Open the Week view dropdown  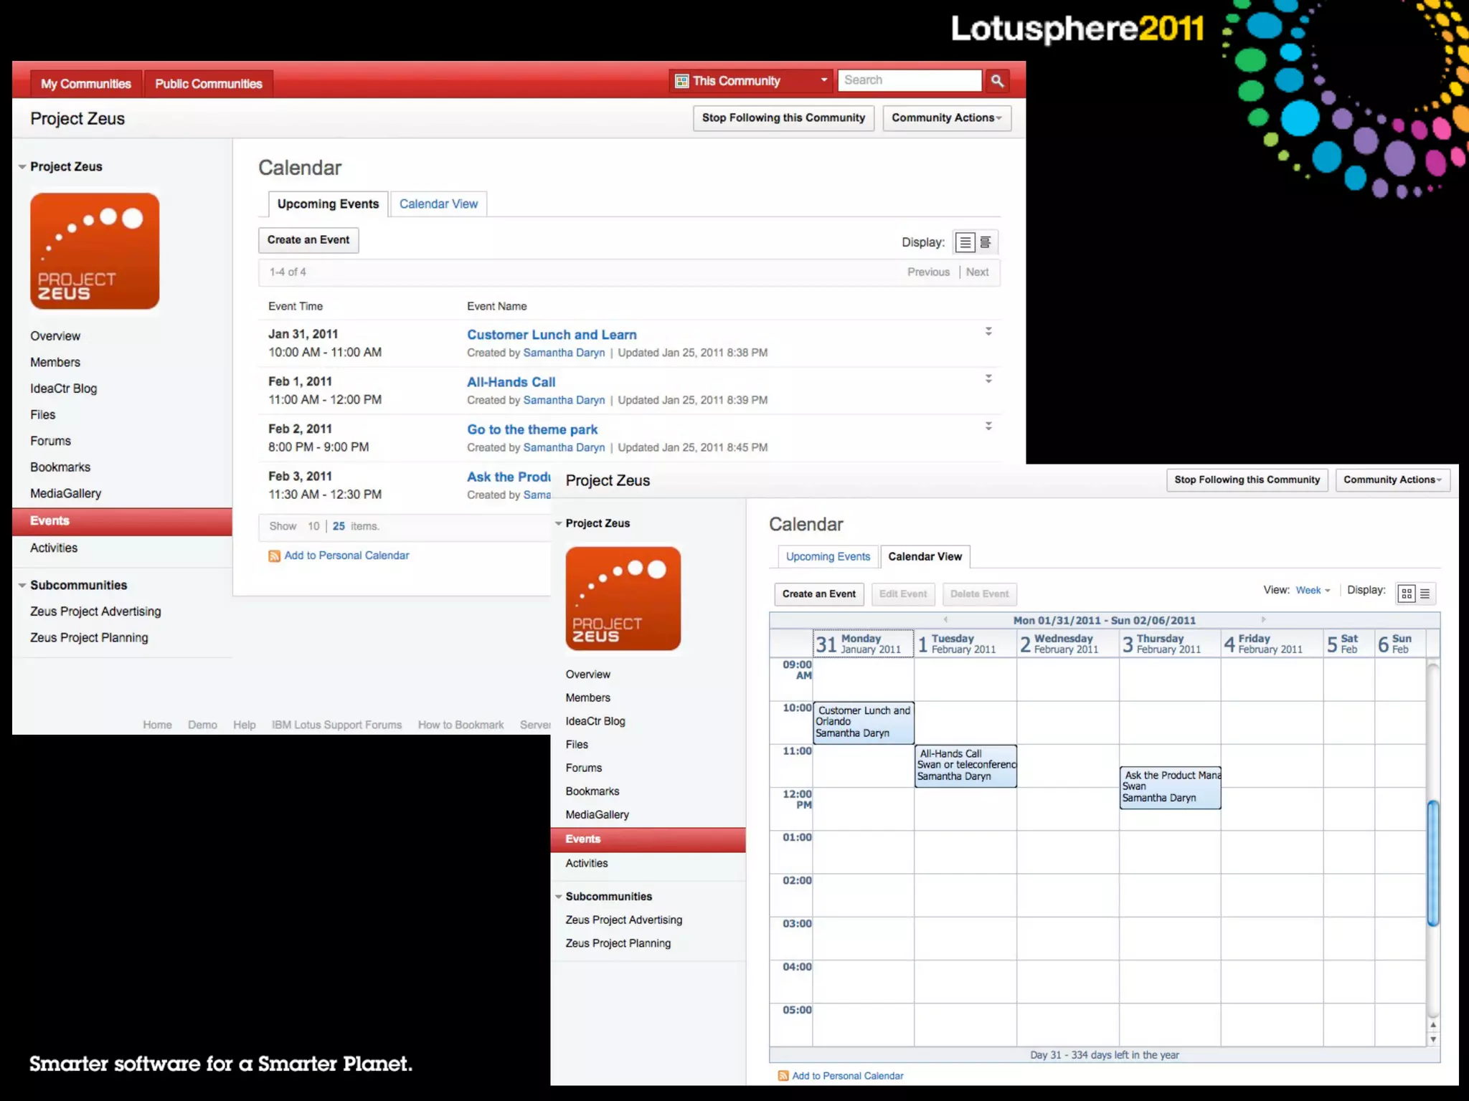tap(1313, 591)
